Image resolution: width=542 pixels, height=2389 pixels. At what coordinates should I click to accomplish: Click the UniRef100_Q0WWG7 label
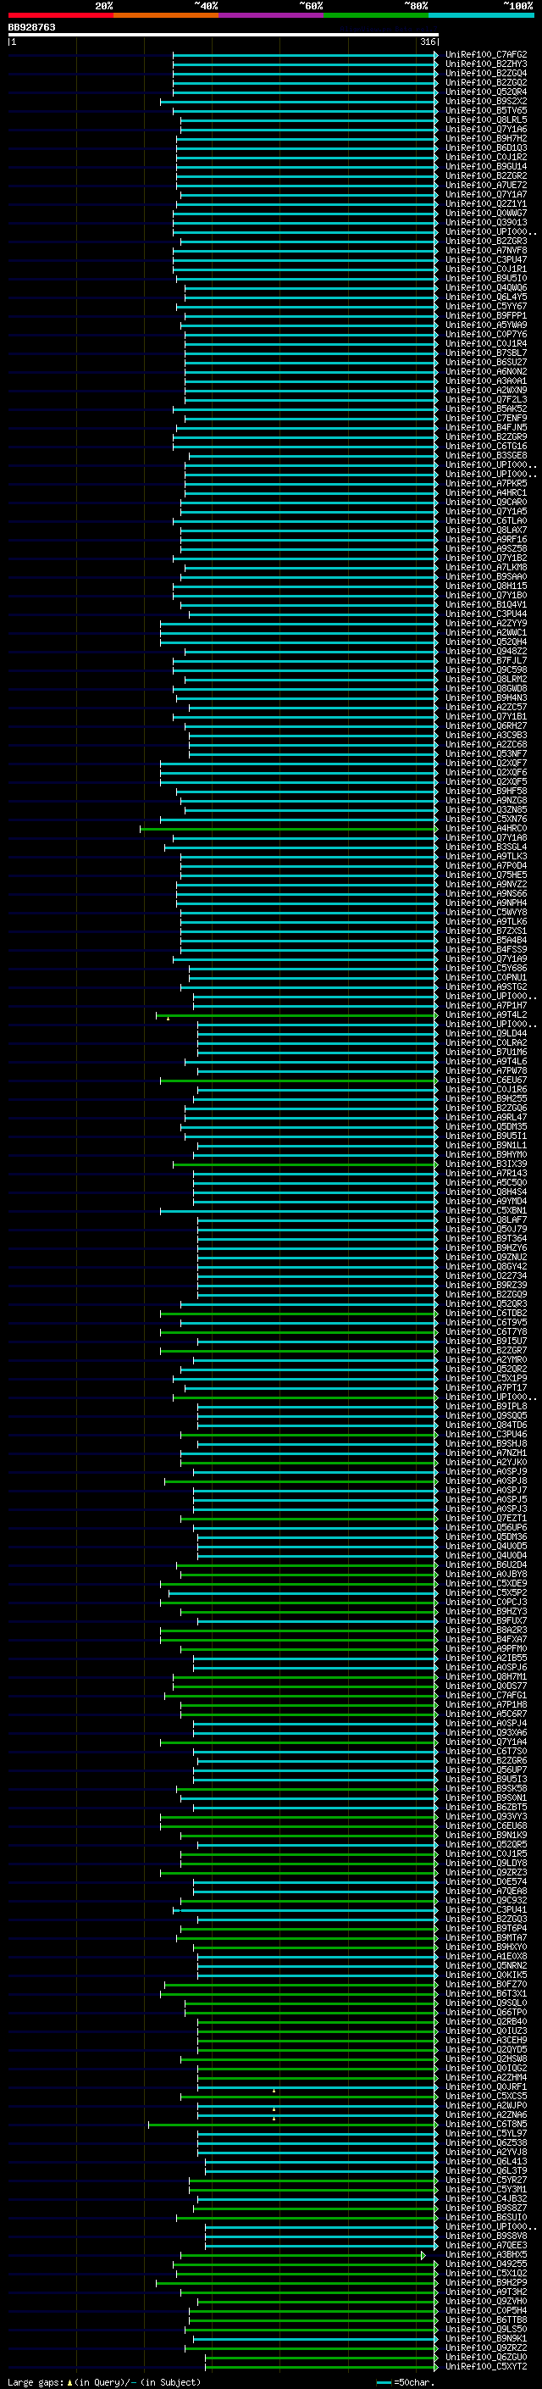[x=486, y=214]
